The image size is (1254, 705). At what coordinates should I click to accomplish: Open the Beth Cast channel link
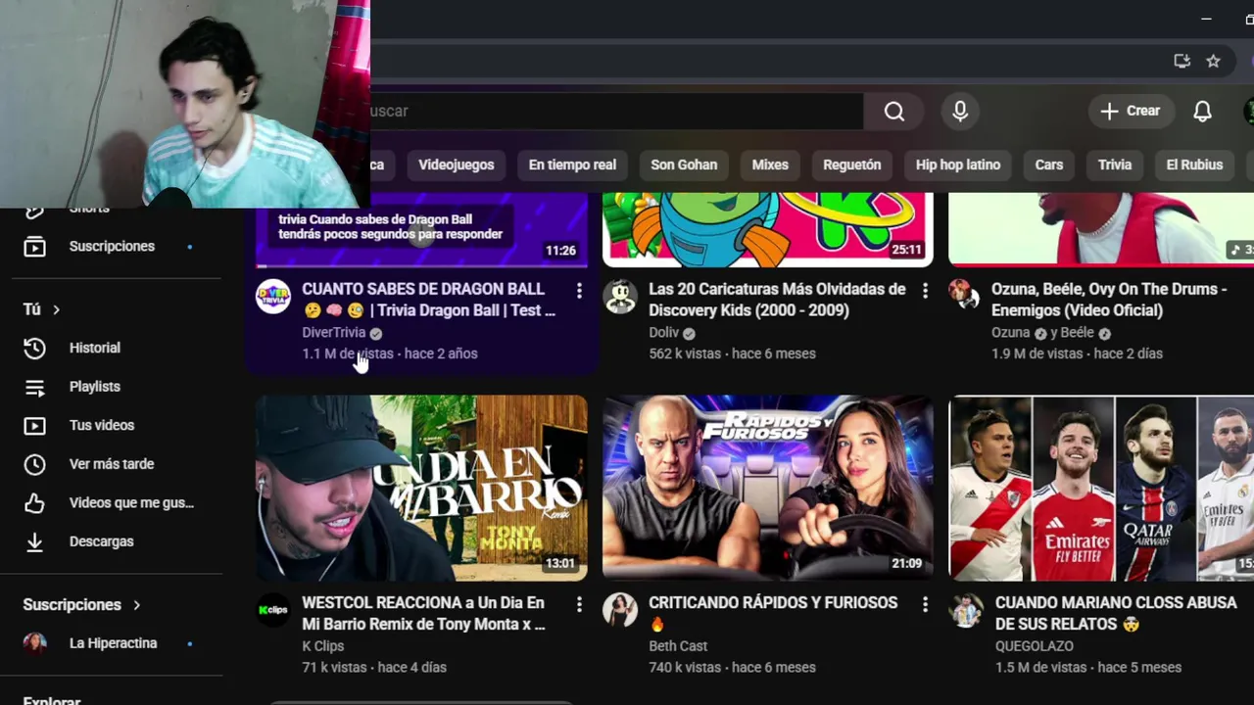[x=678, y=646]
